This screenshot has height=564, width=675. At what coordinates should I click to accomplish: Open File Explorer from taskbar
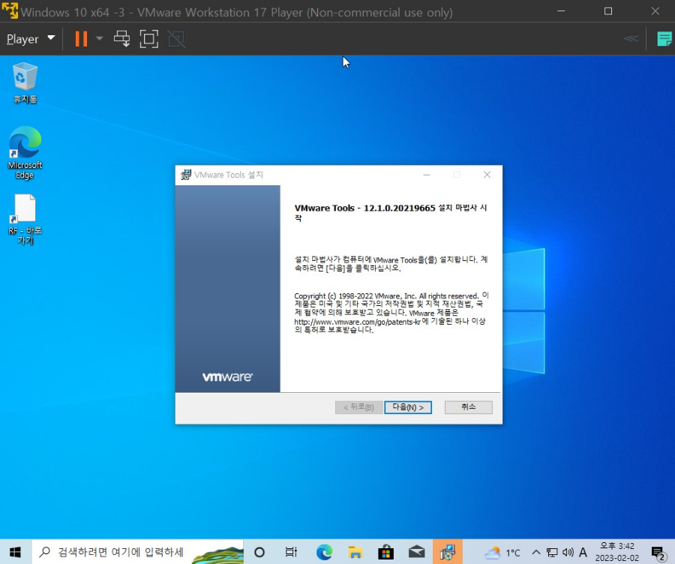pos(355,552)
